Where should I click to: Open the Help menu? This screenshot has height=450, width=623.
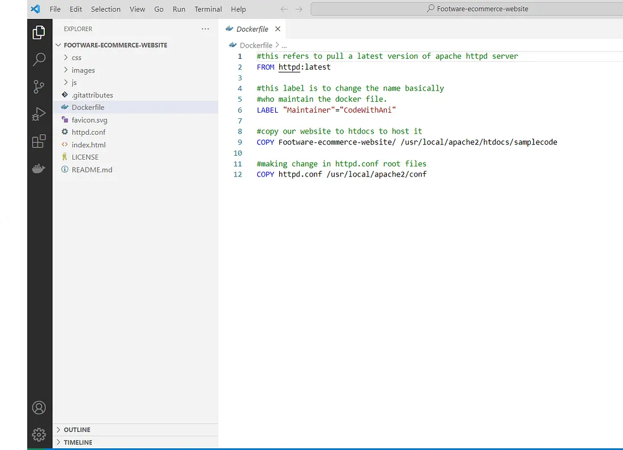click(x=238, y=9)
